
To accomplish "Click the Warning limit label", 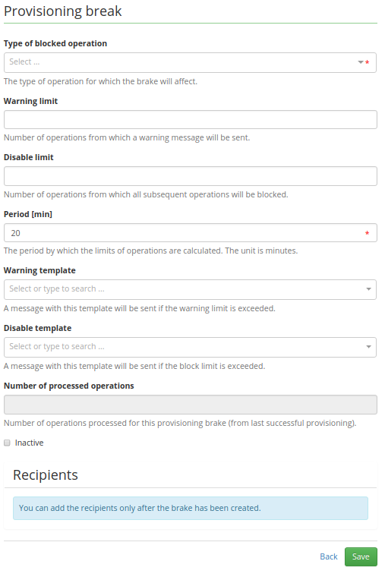I will click(30, 101).
